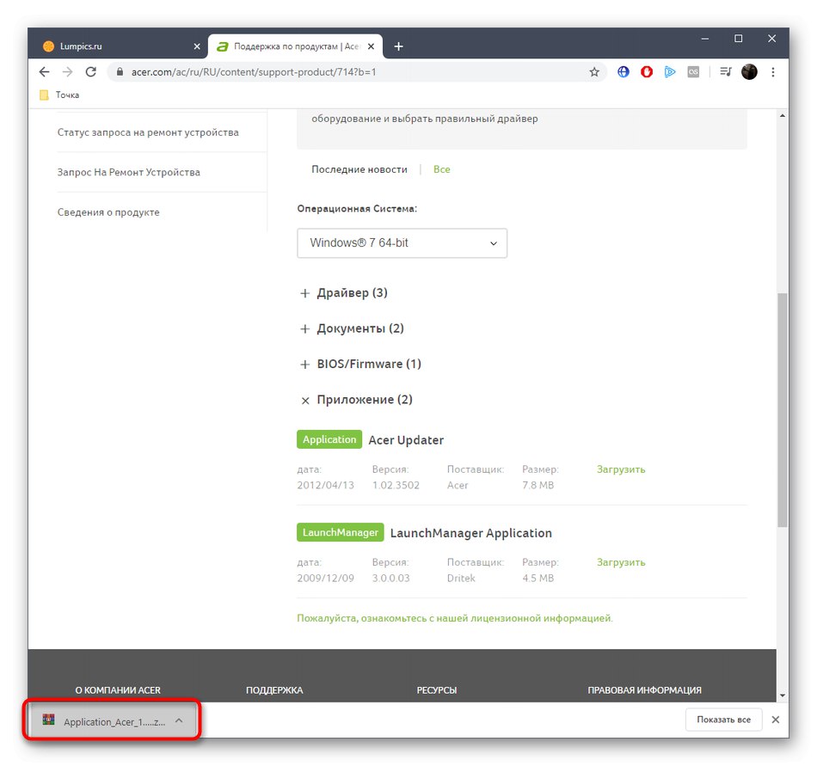This screenshot has height=766, width=817.
Task: Open the Chrome profile avatar
Action: 749,72
